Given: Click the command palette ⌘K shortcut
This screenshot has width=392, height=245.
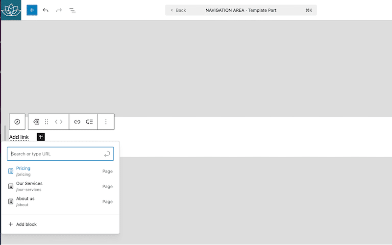Looking at the screenshot, I should pyautogui.click(x=309, y=10).
